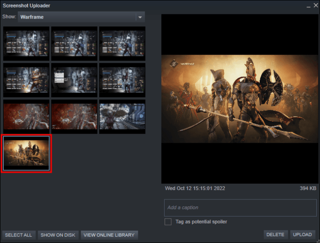
Task: Select middle thumbnail in the top row
Action: (74, 44)
